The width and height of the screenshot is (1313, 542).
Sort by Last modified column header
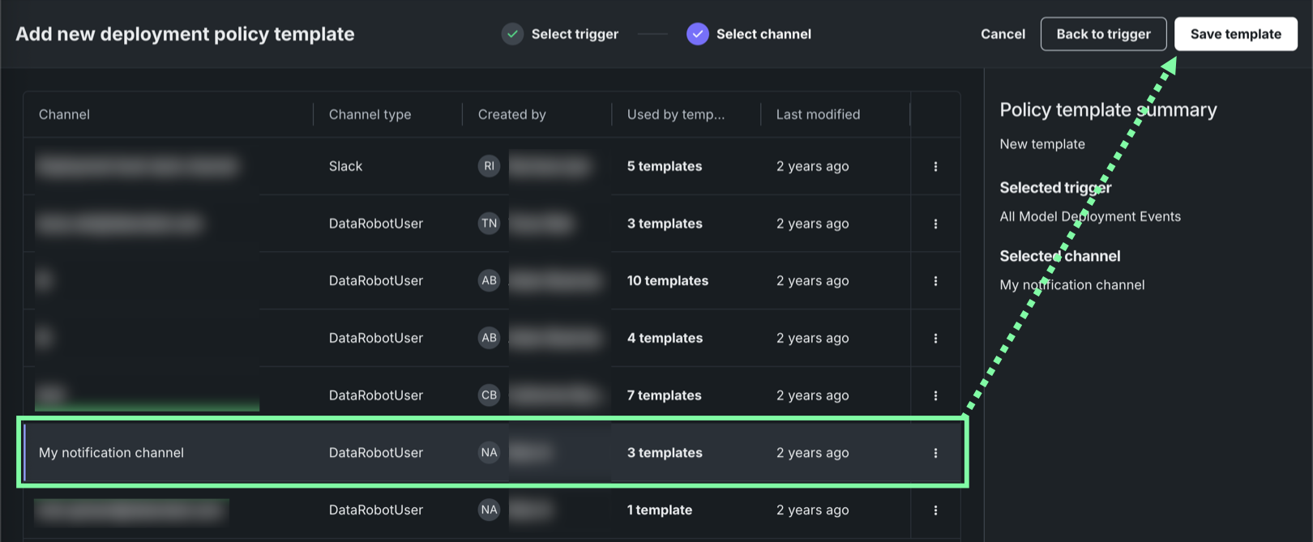[818, 114]
